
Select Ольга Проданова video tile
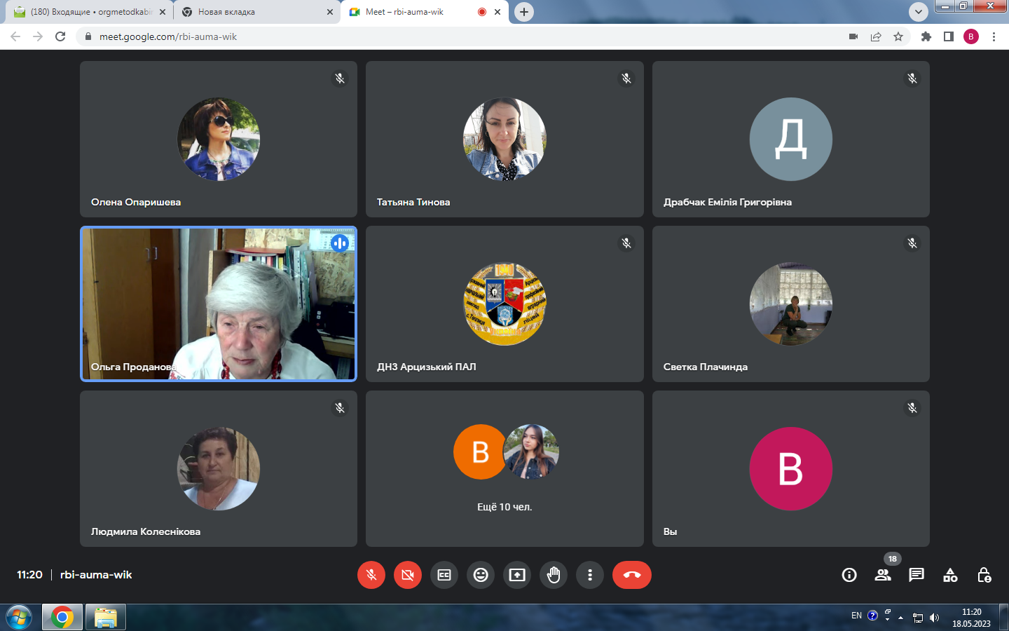[x=219, y=304]
